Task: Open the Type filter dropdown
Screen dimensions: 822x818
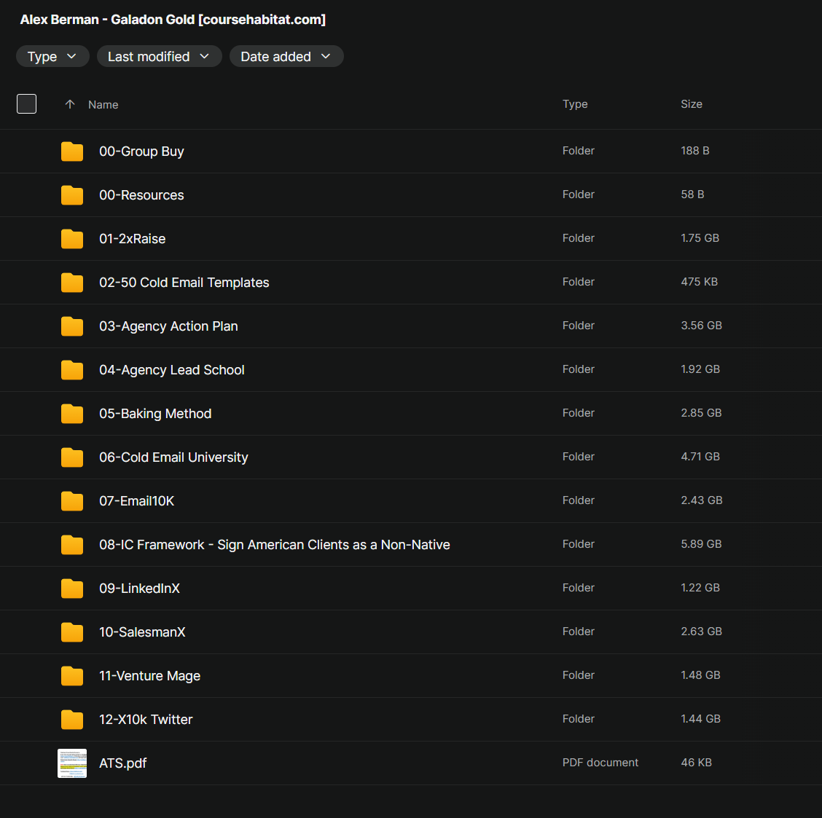Action: click(x=52, y=57)
